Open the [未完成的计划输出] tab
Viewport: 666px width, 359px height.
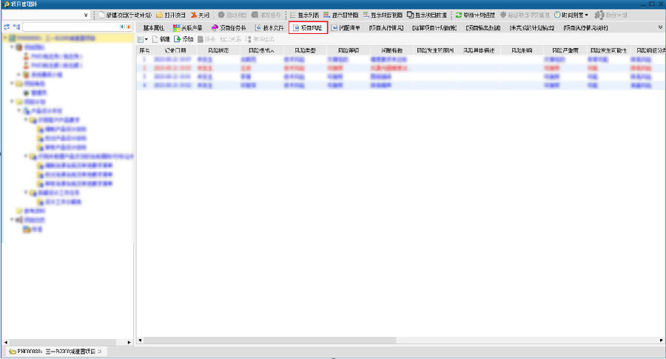pos(532,28)
